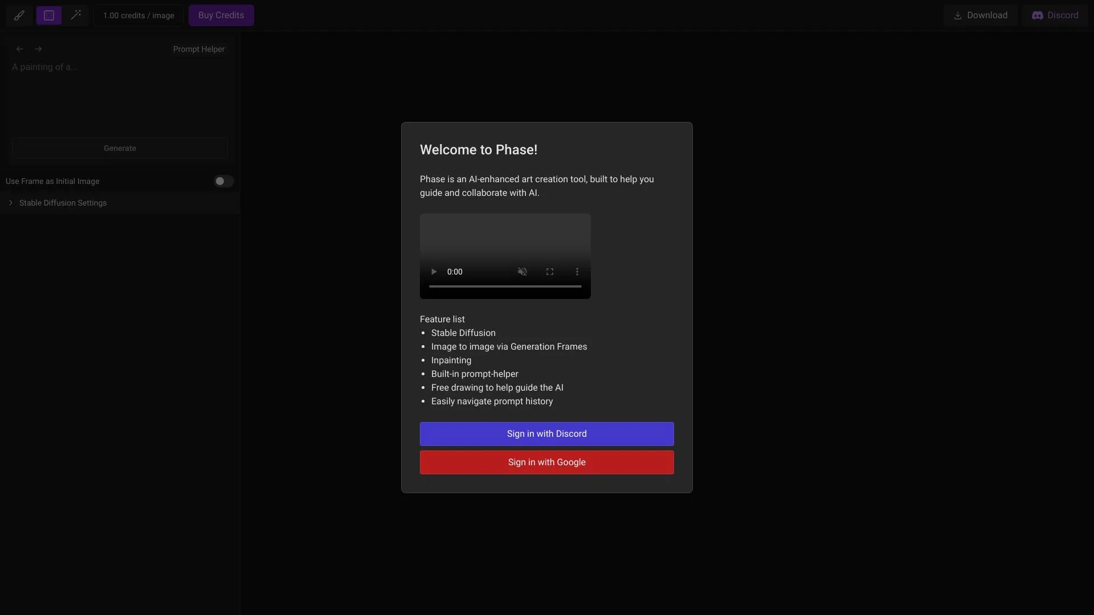Sign in with Discord
1094x615 pixels.
pos(546,433)
